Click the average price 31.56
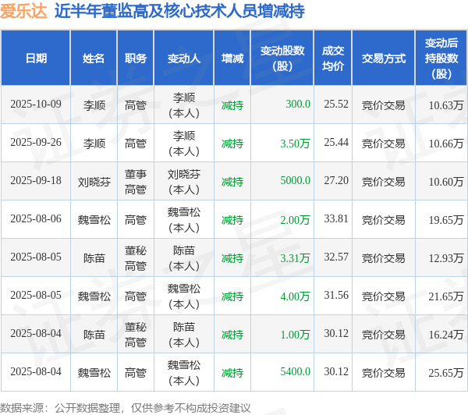Screen dimensions: 468x415 [x=336, y=296]
